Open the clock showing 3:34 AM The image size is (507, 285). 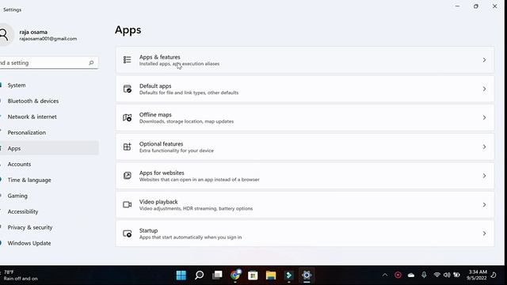(x=477, y=275)
